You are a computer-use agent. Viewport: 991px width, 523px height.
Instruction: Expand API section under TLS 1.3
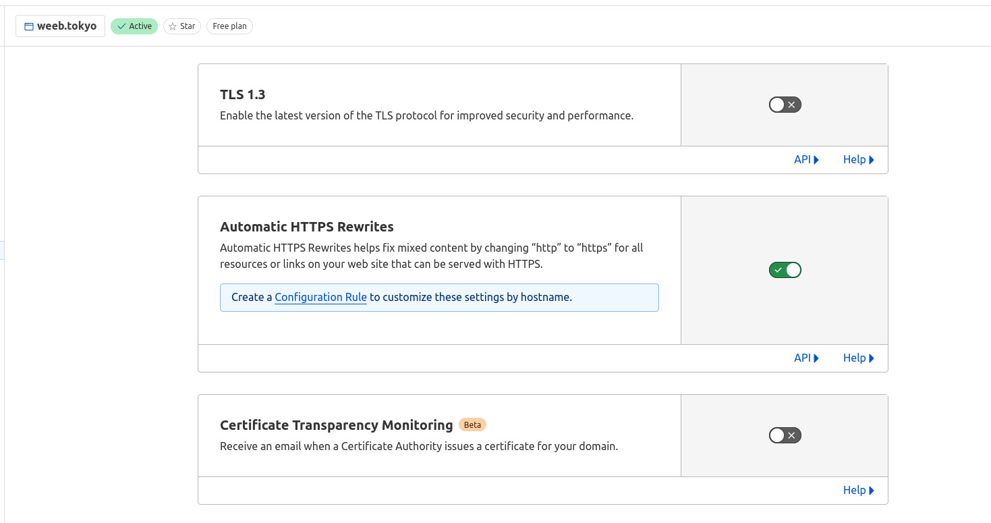[806, 160]
